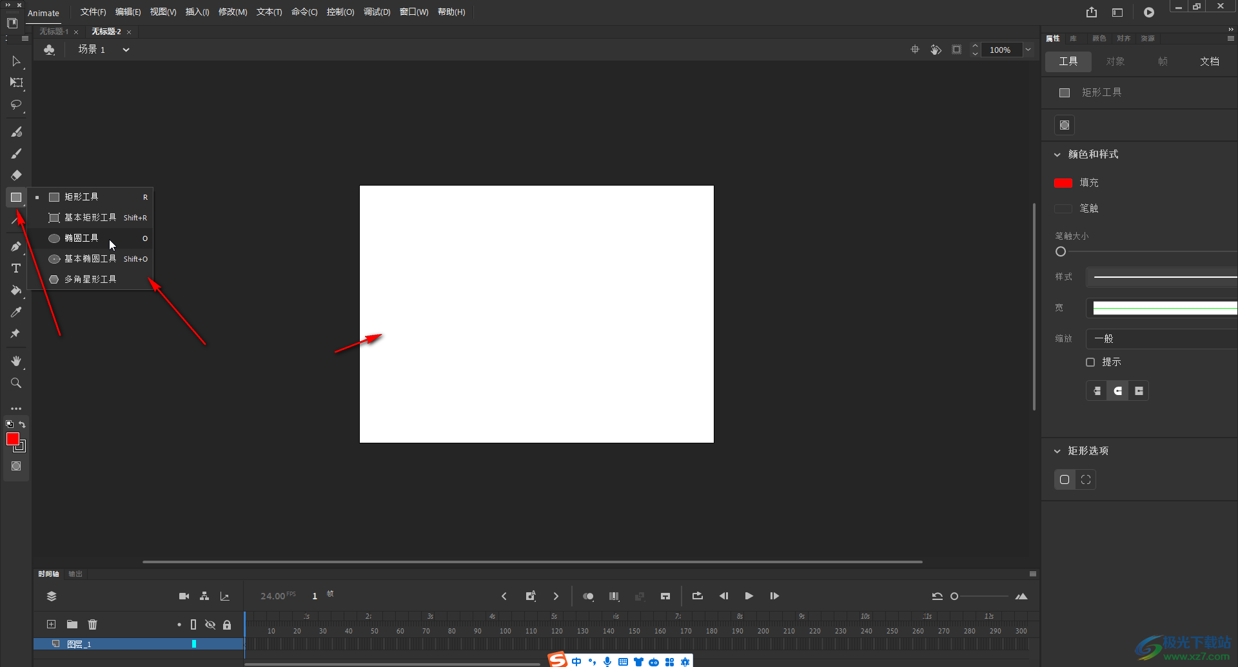Select individual corner radius option

tap(1086, 479)
